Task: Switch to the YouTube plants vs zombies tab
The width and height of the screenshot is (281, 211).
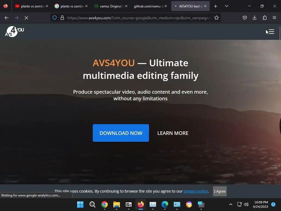Action: [x=32, y=6]
